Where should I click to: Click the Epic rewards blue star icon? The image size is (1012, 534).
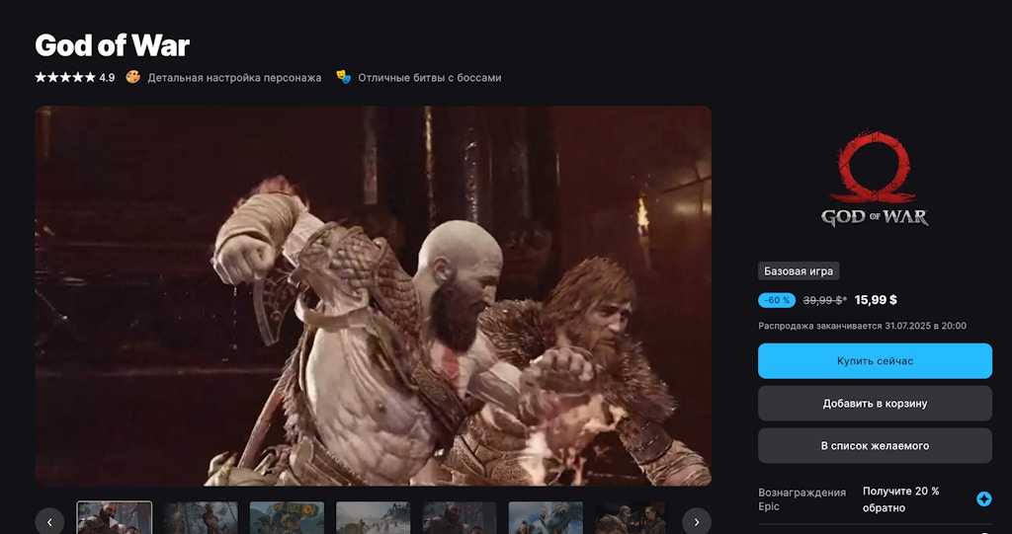[x=983, y=499]
